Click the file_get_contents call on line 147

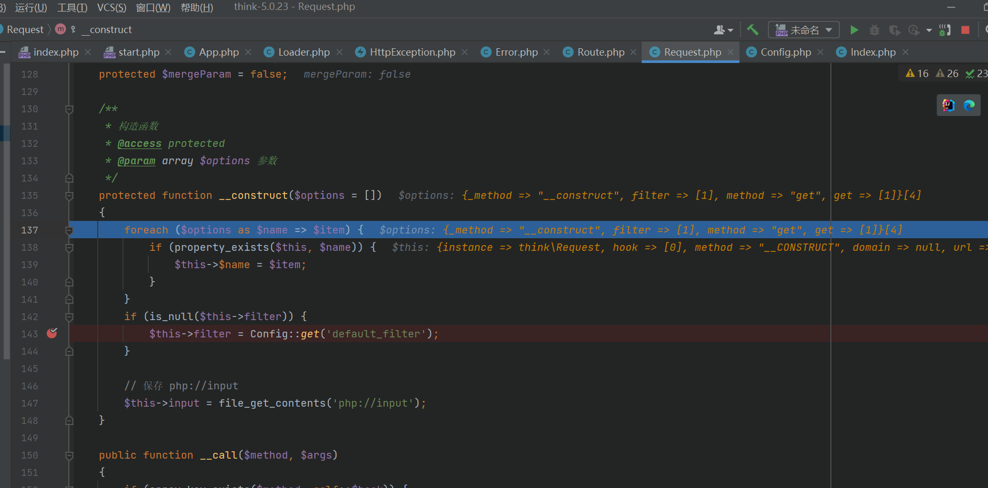click(272, 403)
